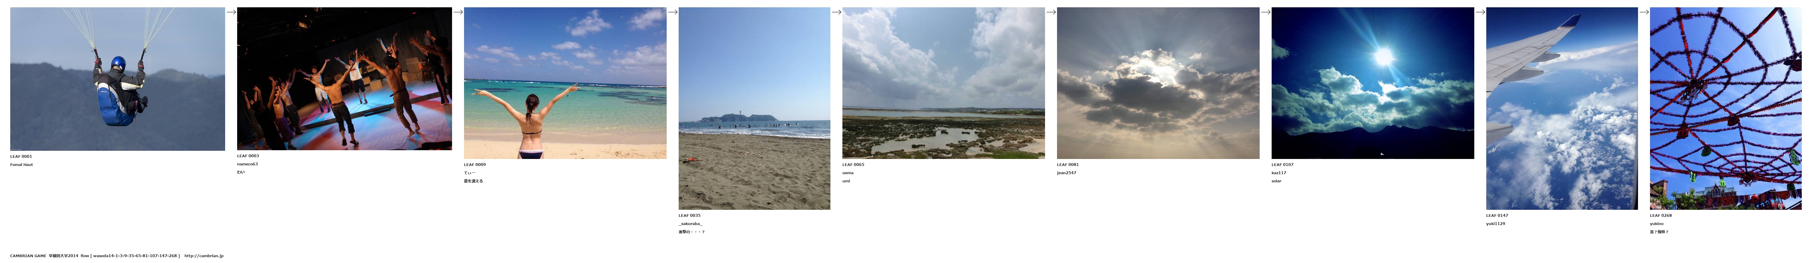1812x263 pixels.
Task: Open the stage dancers image LEAF 0003
Action: (345, 79)
